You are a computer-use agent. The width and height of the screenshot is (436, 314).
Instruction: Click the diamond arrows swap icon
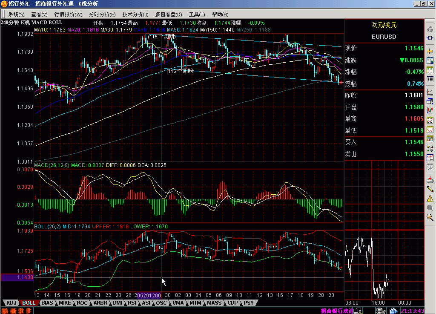pyautogui.click(x=430, y=148)
